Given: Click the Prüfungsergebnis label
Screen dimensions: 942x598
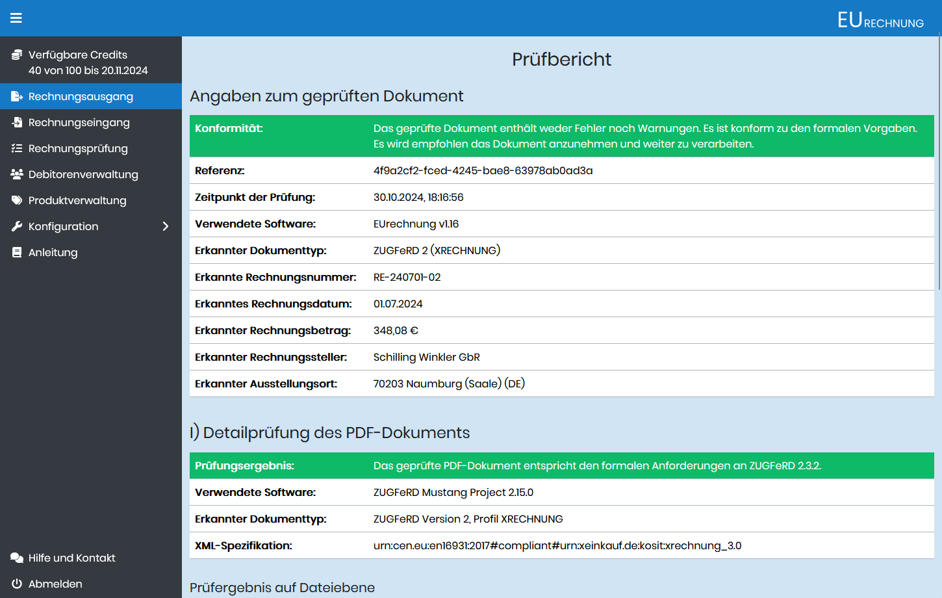Looking at the screenshot, I should 244,465.
